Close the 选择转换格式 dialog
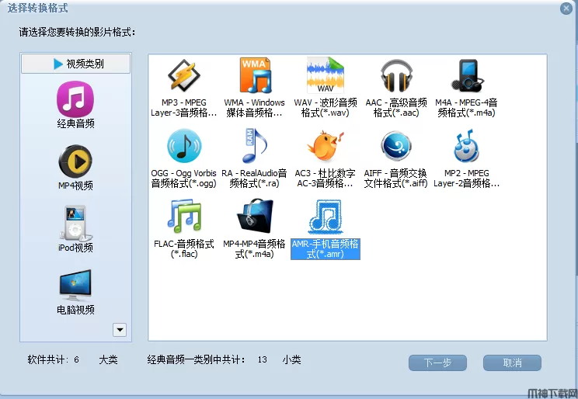This screenshot has width=578, height=399. point(566,8)
